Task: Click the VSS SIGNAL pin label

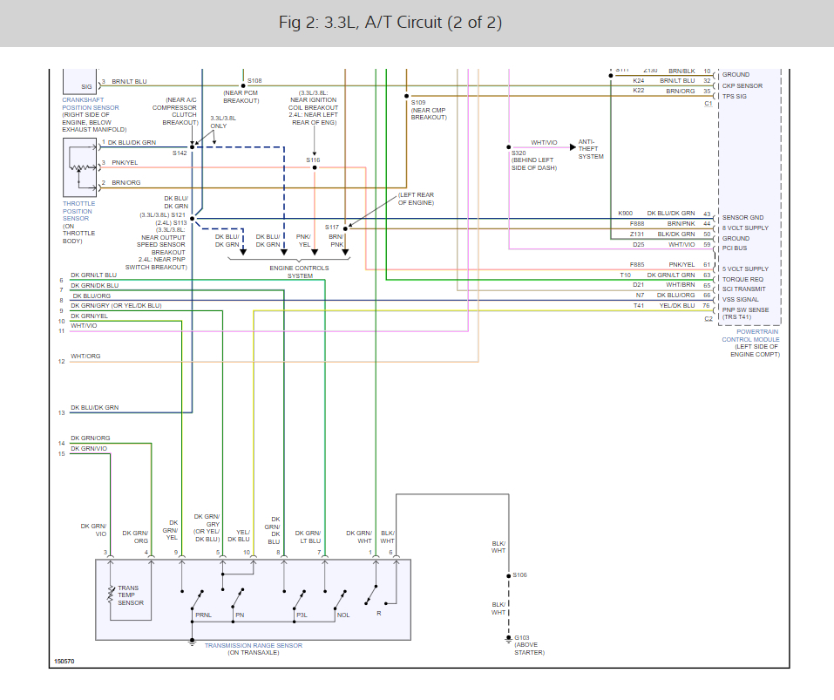Action: [x=741, y=300]
